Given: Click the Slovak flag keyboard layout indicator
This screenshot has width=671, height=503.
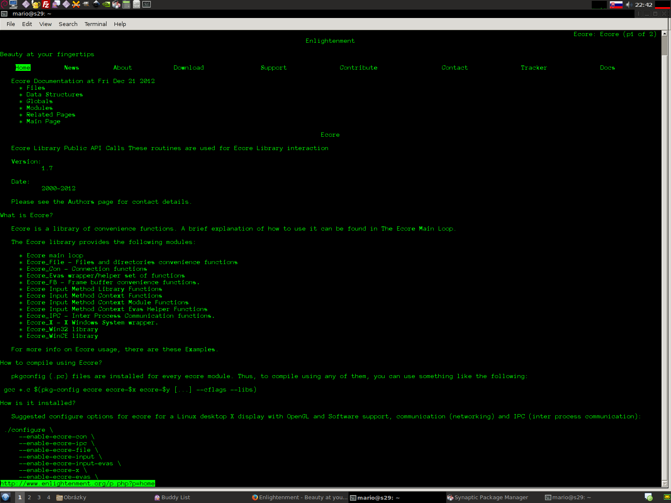Looking at the screenshot, I should tap(616, 5).
